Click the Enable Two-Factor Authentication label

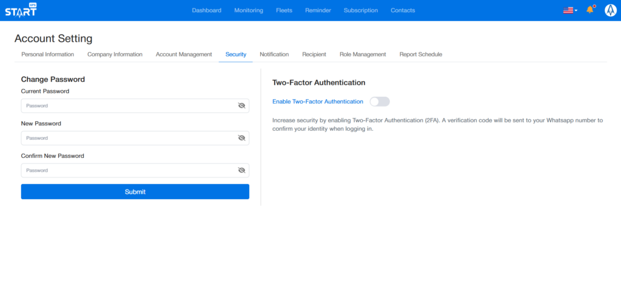(318, 102)
